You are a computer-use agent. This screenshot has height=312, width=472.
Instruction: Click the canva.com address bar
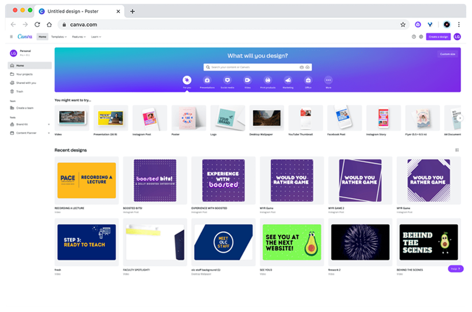pyautogui.click(x=233, y=25)
